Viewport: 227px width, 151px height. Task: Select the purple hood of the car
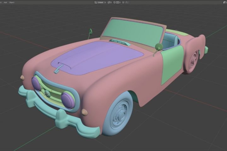tap(97, 58)
